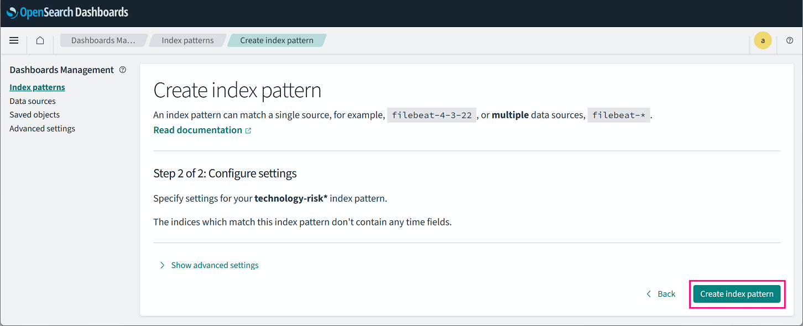Select the Create index pattern breadcrumb
This screenshot has width=803, height=326.
point(277,40)
